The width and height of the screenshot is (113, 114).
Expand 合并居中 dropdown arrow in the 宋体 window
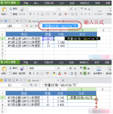click(103, 74)
